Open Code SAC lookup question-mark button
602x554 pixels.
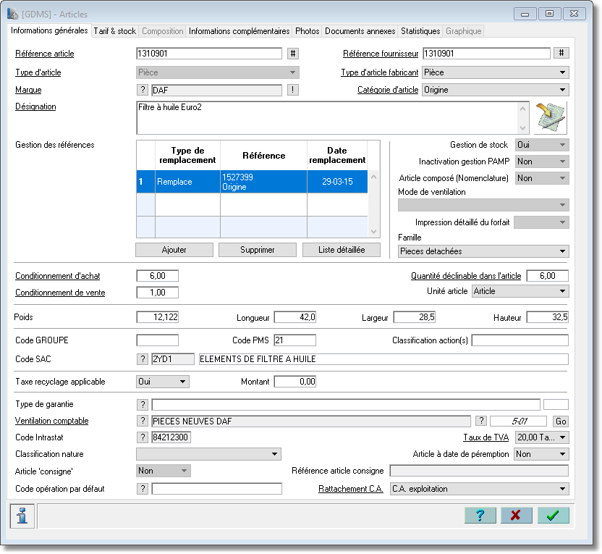click(x=143, y=358)
